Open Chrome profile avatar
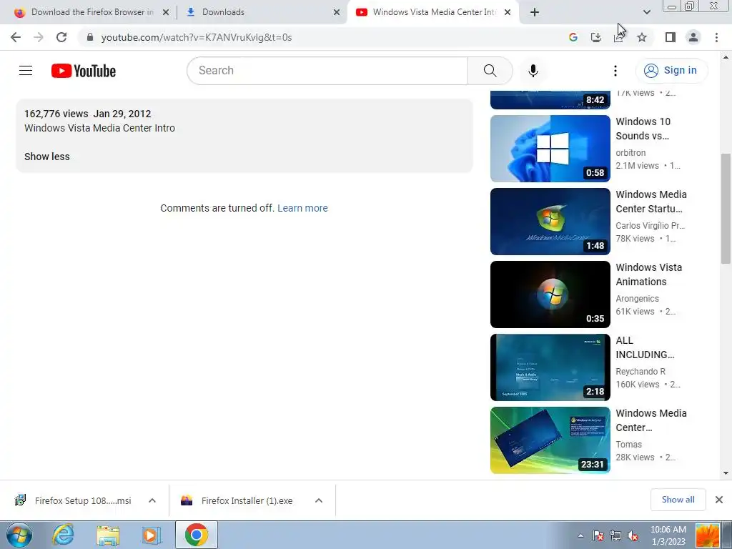This screenshot has width=732, height=549. coord(693,37)
